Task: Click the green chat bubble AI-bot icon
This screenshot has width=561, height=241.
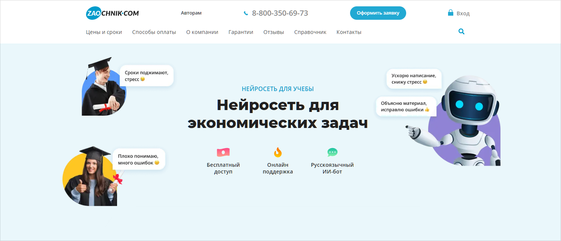Action: click(332, 152)
